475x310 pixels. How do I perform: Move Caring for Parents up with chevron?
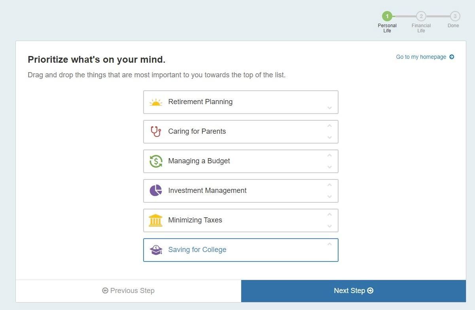point(329,126)
